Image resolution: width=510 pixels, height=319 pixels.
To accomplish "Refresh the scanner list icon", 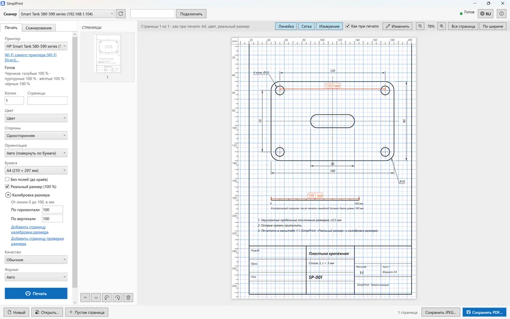I will tap(121, 14).
